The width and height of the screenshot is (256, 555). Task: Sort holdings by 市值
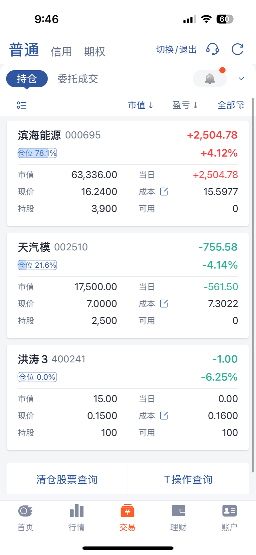[x=140, y=105]
